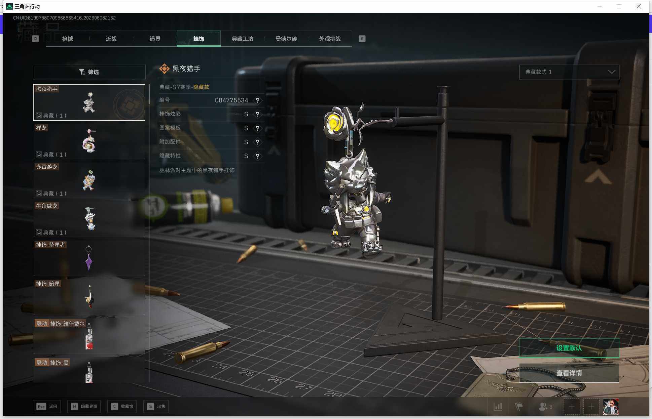Click the 典藏 icon under 赤霄游龙

point(39,194)
